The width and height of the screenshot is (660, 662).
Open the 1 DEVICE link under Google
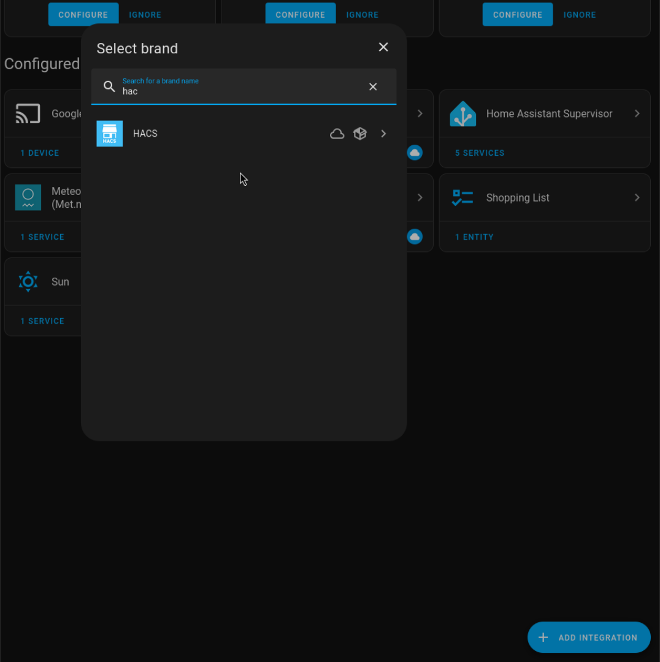pos(40,153)
